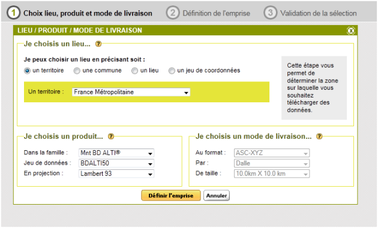Viewport: 378px width, 228px height.
Task: Expand the 'Dans la famille' Mnt BD ALTI dropdown
Action: pos(116,153)
